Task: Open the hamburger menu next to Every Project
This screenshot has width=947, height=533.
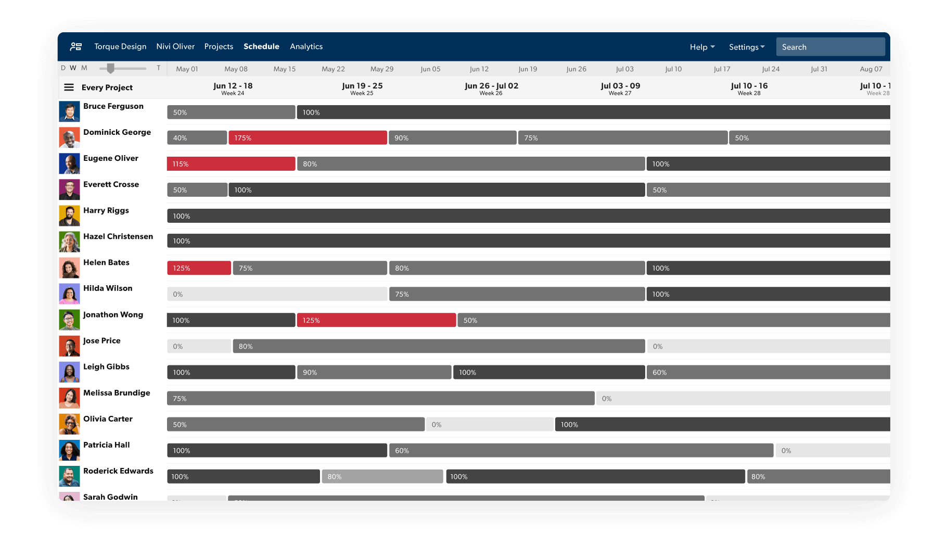Action: pos(69,87)
